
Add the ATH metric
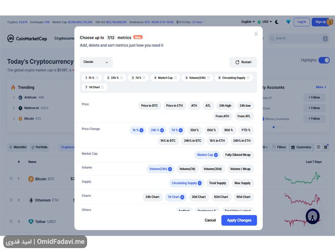194,106
